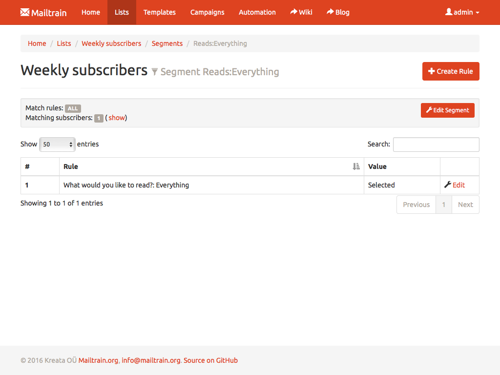Navigate to the Automation section

[257, 12]
